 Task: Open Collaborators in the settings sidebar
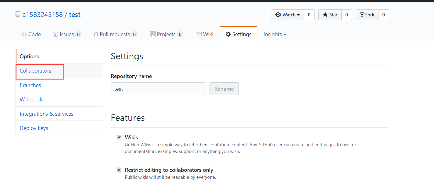(x=35, y=71)
